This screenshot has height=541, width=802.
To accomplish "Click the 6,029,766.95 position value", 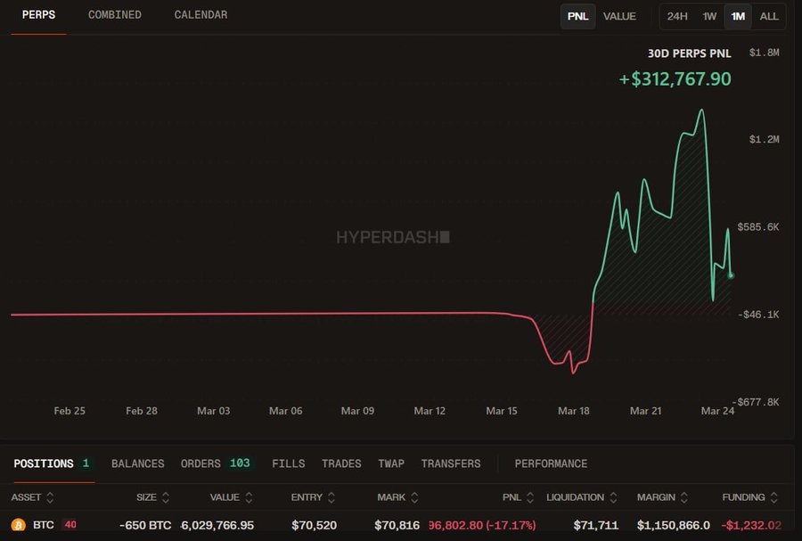I will (217, 525).
